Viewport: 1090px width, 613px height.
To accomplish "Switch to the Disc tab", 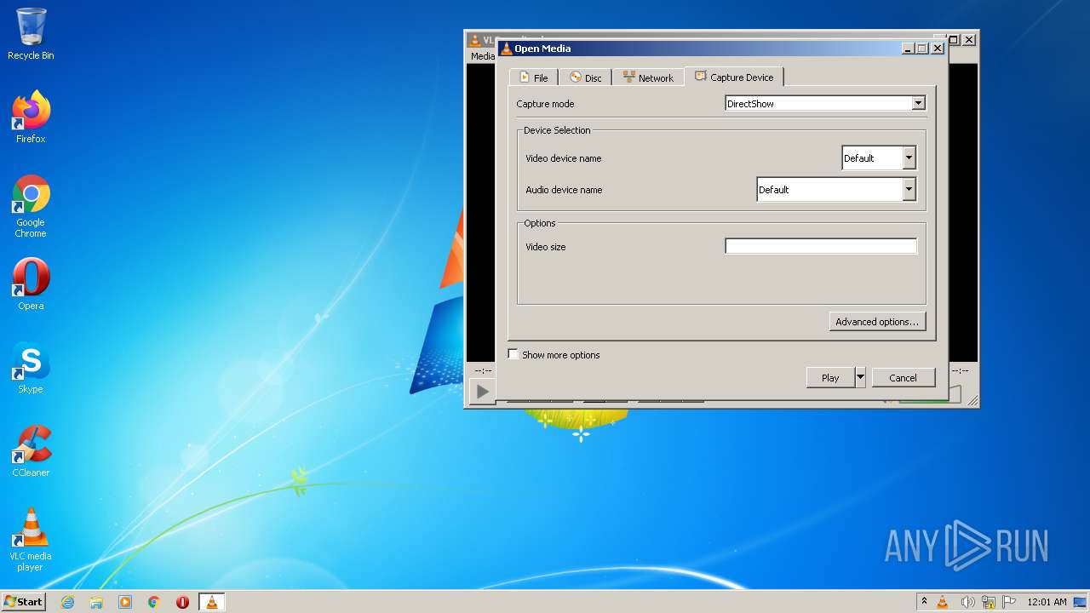I will (x=585, y=77).
